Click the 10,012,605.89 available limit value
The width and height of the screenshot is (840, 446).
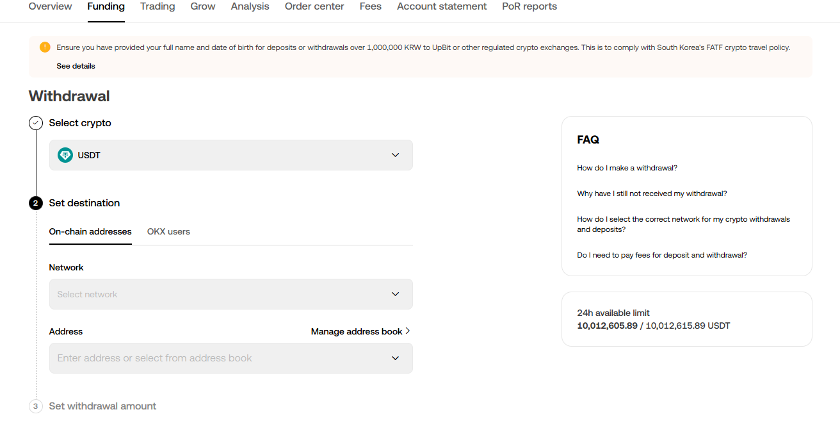click(608, 326)
